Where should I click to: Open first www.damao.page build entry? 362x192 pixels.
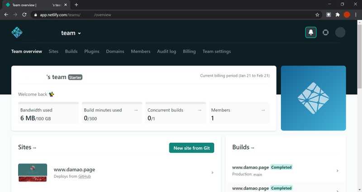[251, 167]
